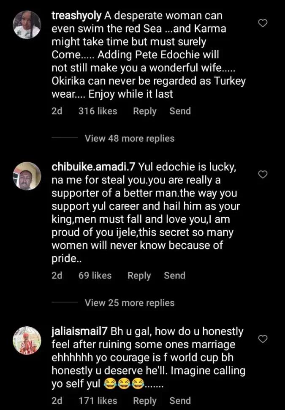This screenshot has width=285, height=410.
Task: Reply to chibuike.amadi.7's comment
Action: pos(139,276)
